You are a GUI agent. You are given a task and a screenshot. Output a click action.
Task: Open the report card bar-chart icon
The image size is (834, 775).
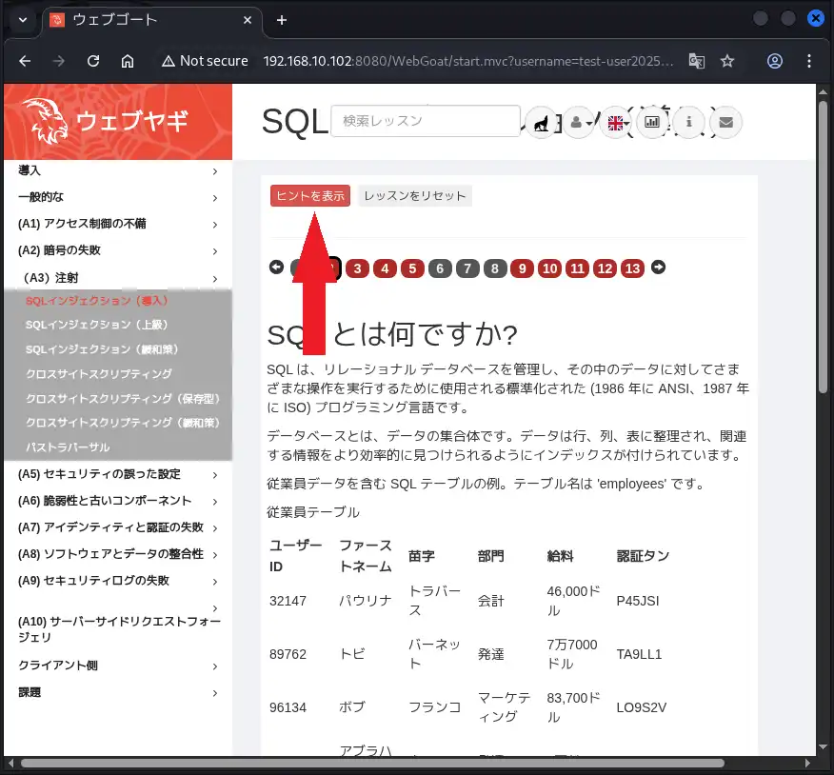(652, 122)
